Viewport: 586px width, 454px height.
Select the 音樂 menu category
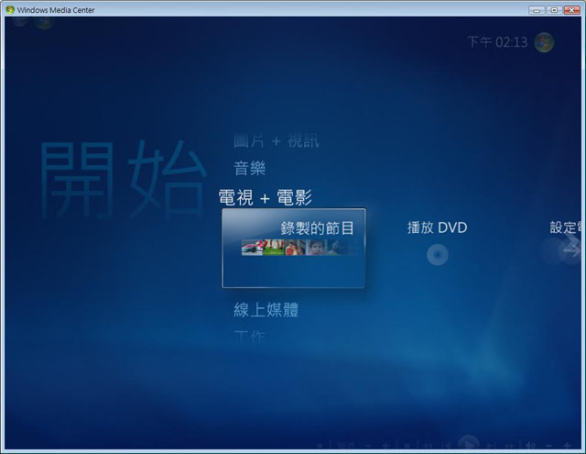coord(250,168)
